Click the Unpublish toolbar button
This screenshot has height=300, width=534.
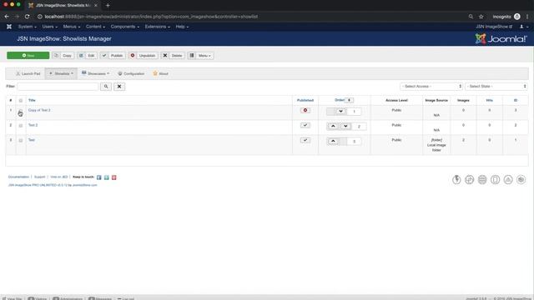pos(144,56)
